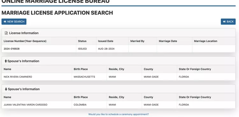The height and width of the screenshot is (117, 239).
Task: Click the Marriage License Application Search heading
Action: pyautogui.click(x=57, y=13)
